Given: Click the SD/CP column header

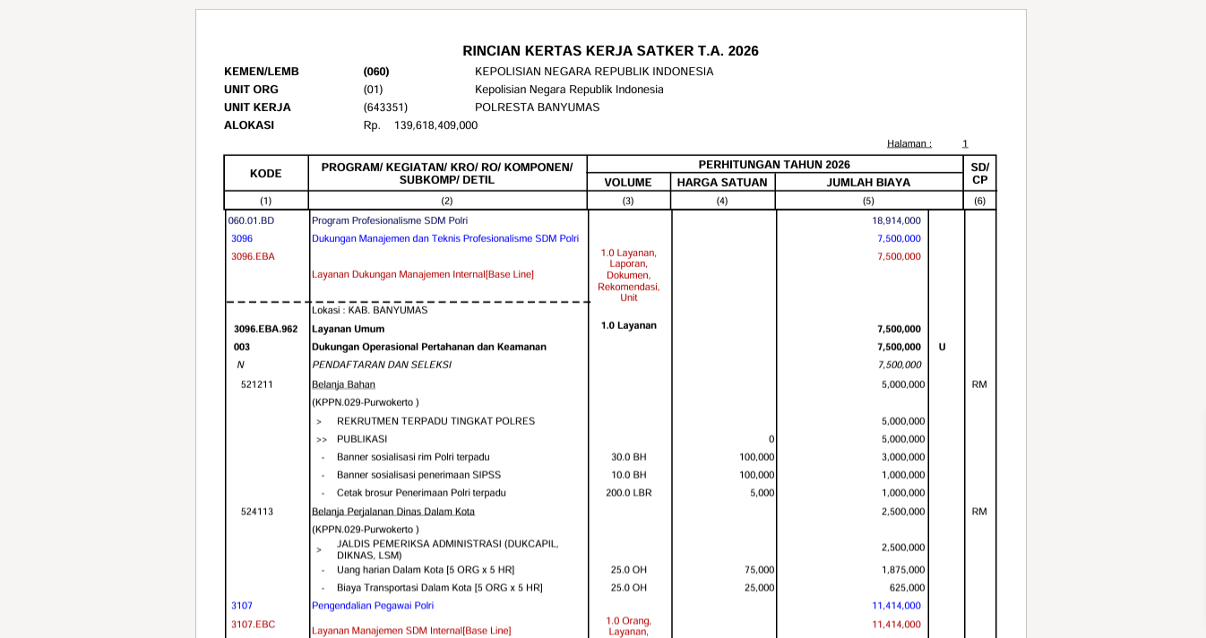Looking at the screenshot, I should click(980, 174).
